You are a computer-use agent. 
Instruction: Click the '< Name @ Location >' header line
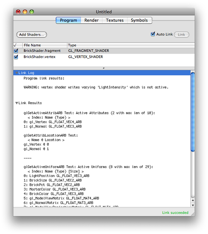pyautogui.click(x=46, y=140)
